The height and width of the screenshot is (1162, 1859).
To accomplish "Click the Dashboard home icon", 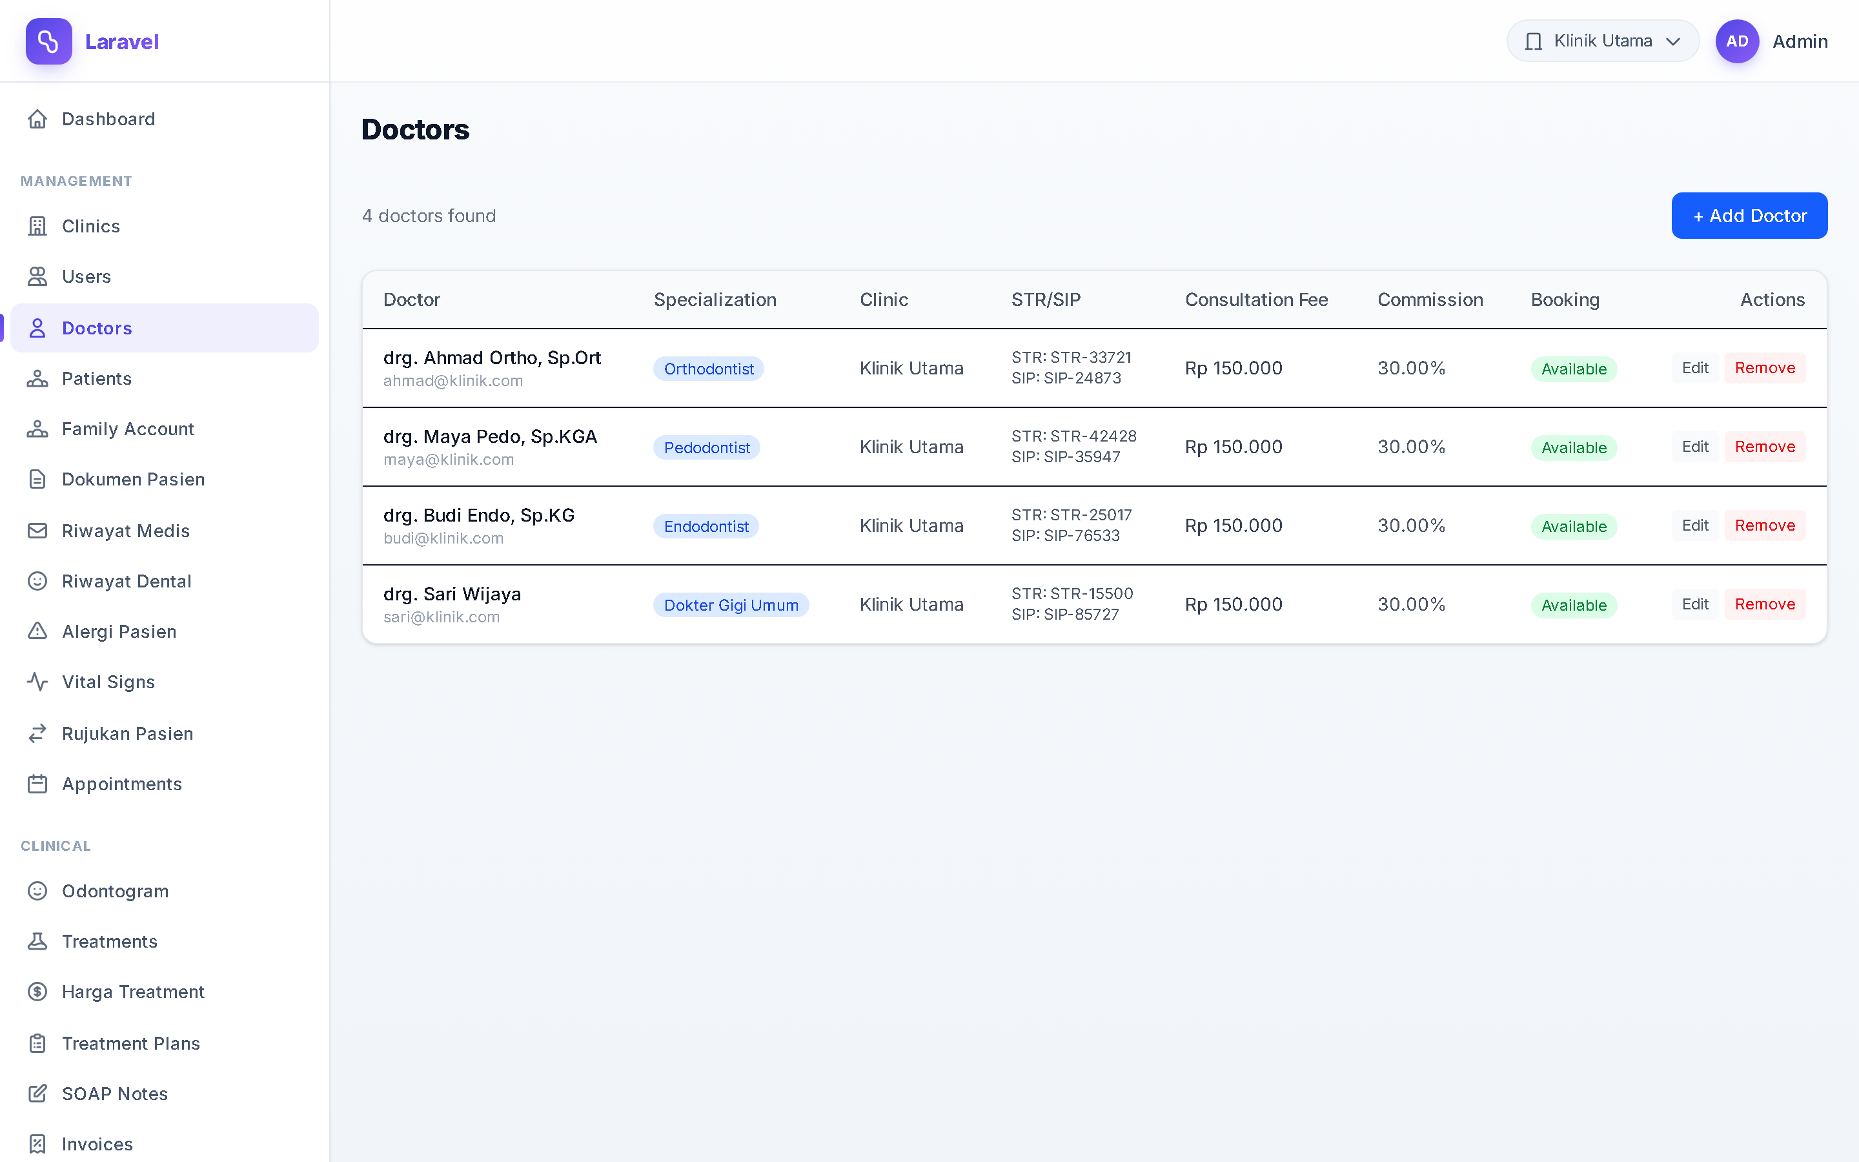I will (37, 119).
